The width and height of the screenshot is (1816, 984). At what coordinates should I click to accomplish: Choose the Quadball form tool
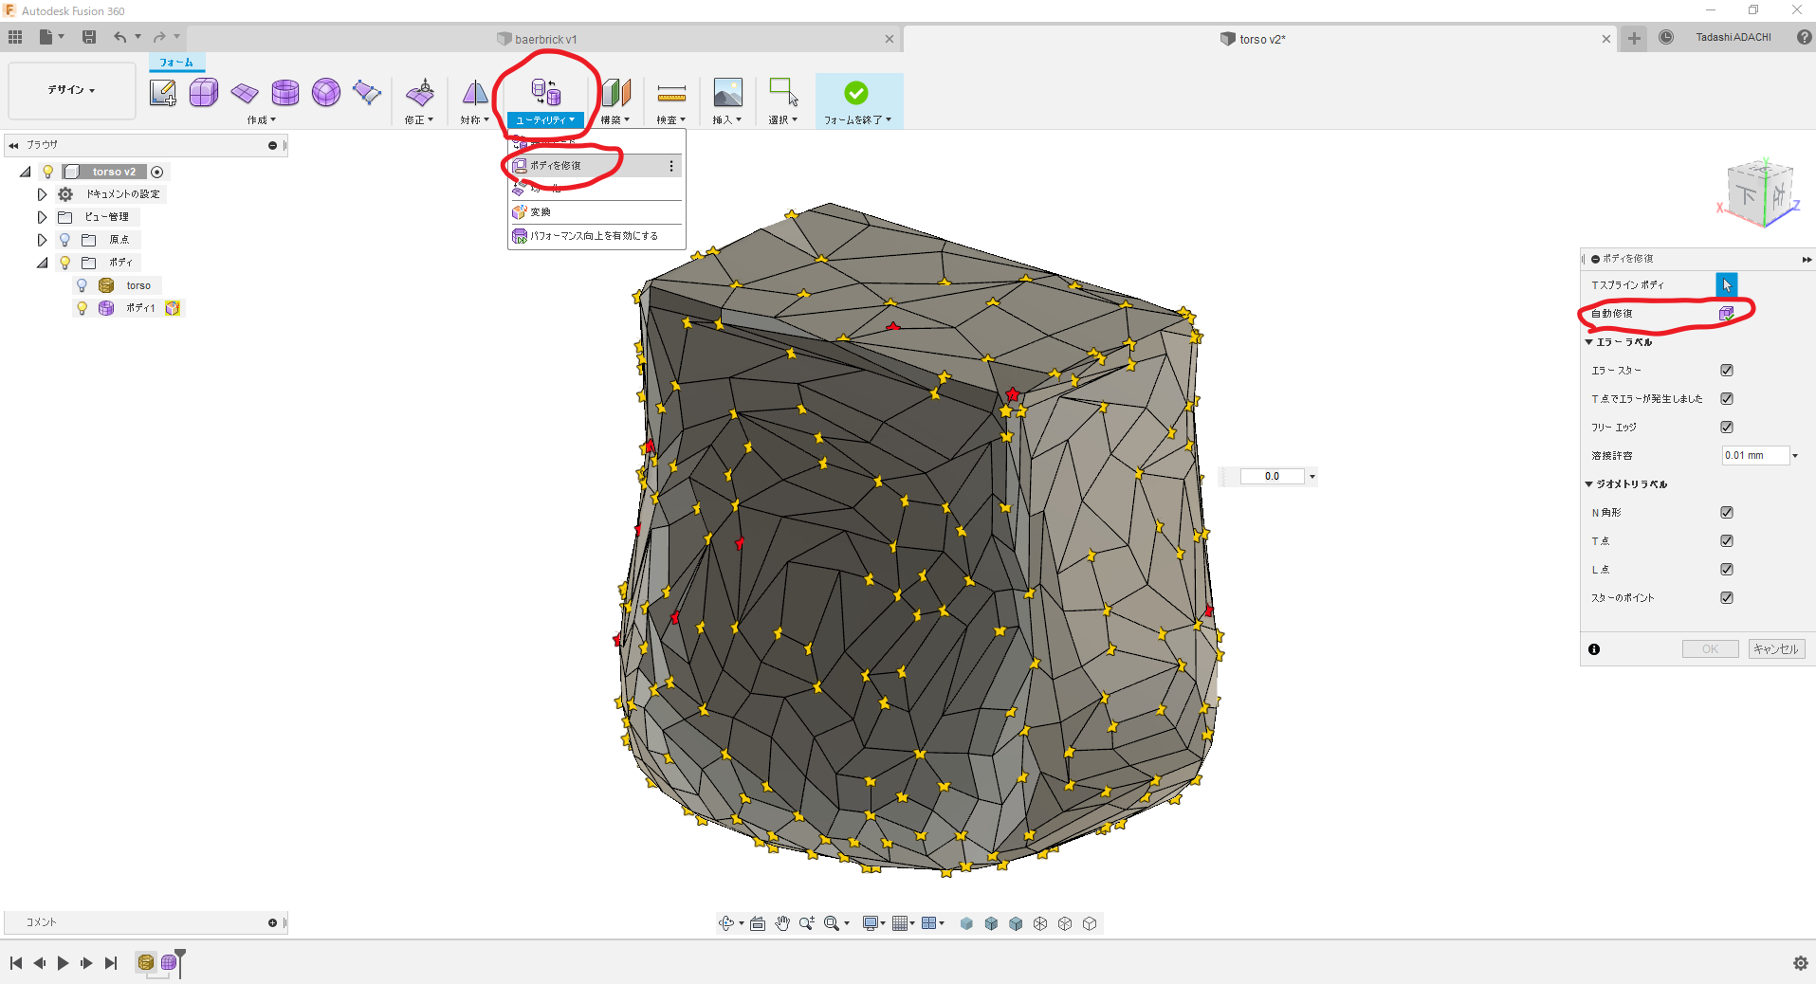(326, 93)
